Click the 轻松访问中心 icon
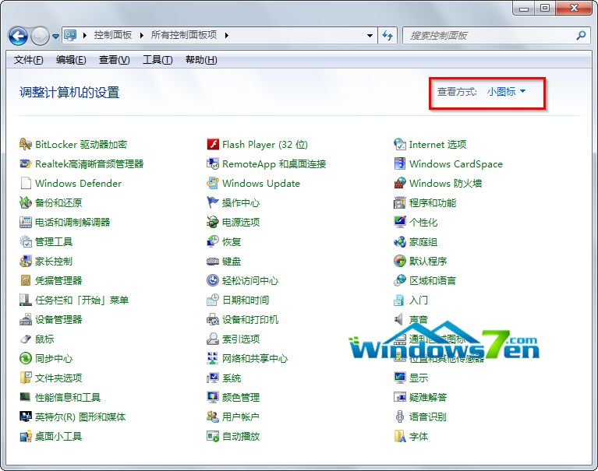 (213, 280)
